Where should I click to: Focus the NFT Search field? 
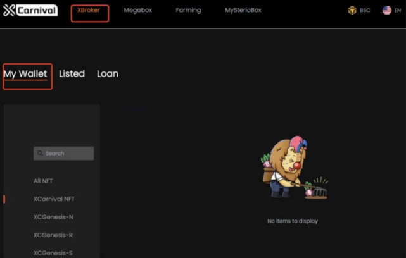pyautogui.click(x=64, y=153)
